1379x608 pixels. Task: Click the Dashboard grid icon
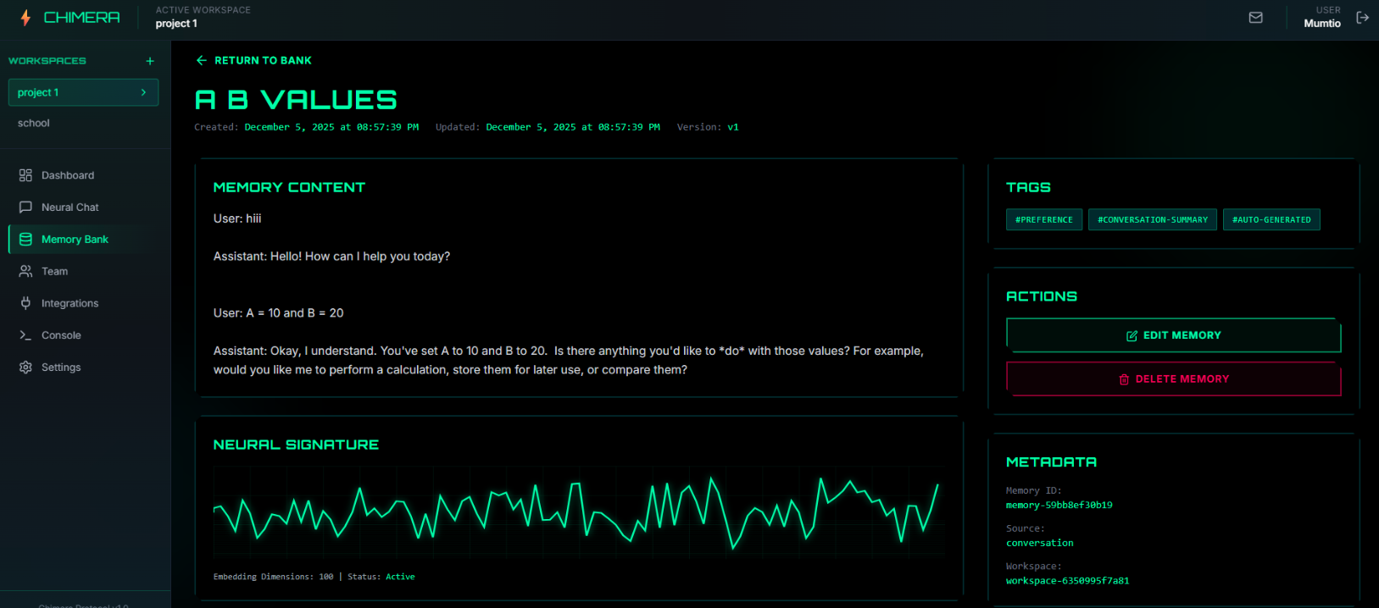[25, 175]
